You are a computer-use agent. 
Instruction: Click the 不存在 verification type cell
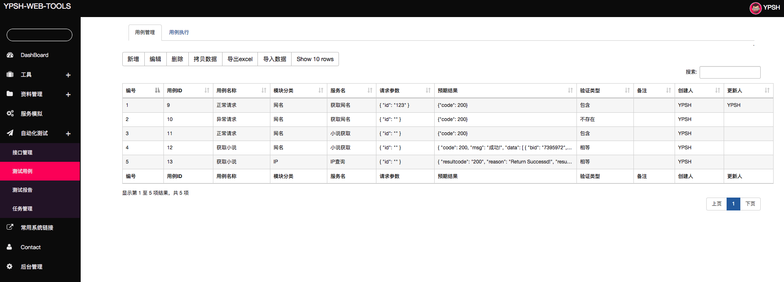[605, 119]
